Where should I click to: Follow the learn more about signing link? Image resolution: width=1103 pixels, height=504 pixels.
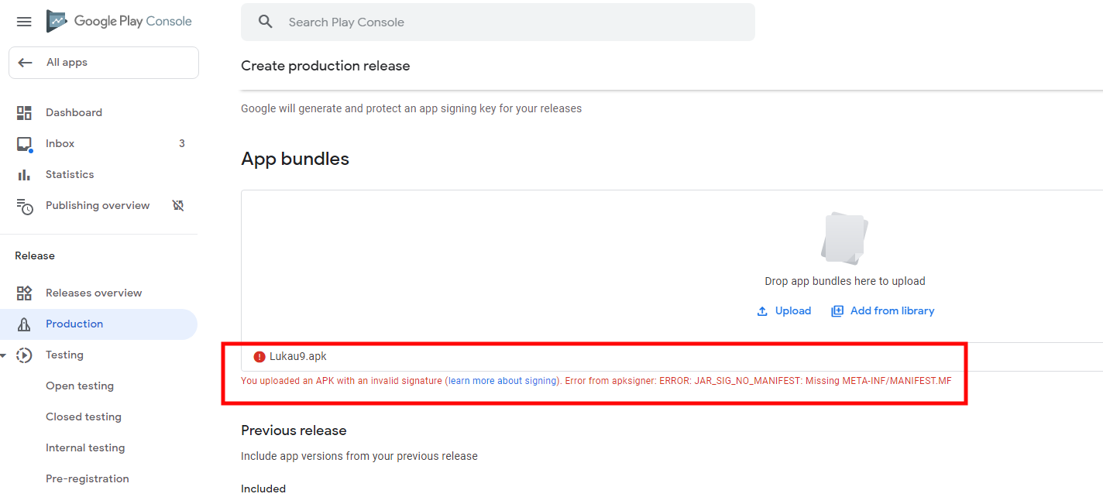(x=502, y=381)
